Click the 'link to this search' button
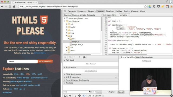 [x=45, y=62]
